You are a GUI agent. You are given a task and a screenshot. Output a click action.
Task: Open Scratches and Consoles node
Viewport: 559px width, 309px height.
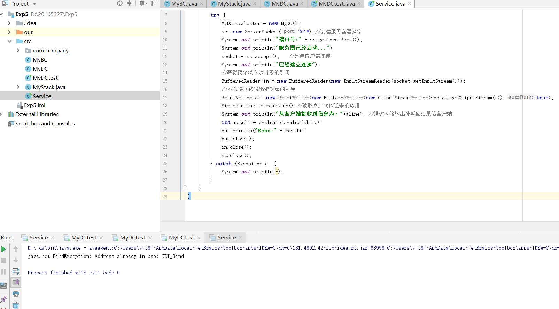click(x=41, y=123)
